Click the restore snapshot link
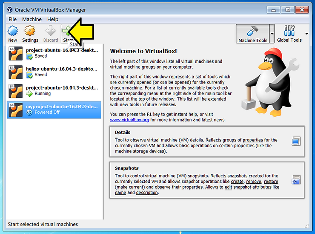315x234 pixels. 271,182
